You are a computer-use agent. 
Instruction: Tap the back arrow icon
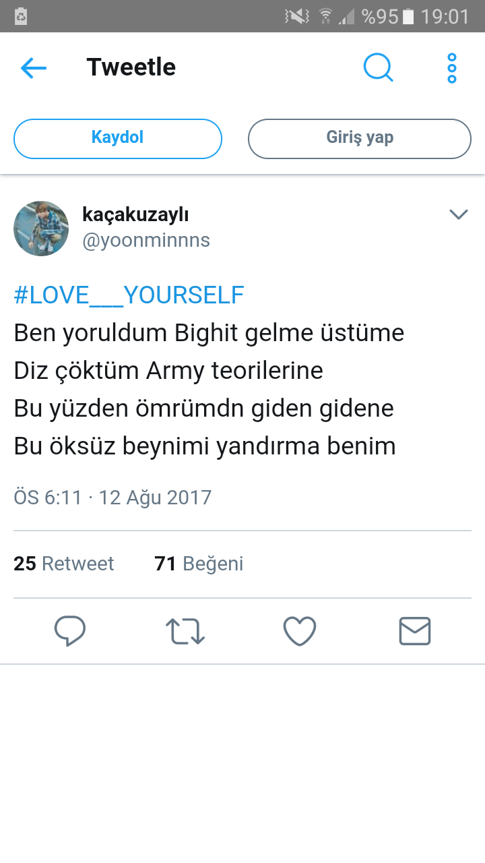pyautogui.click(x=34, y=67)
